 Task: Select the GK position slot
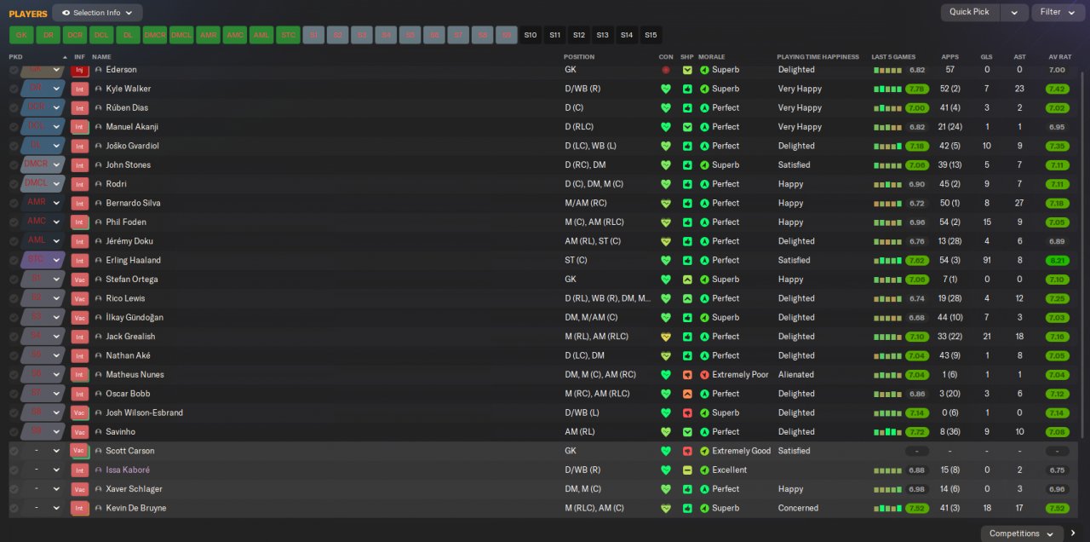[x=21, y=35]
